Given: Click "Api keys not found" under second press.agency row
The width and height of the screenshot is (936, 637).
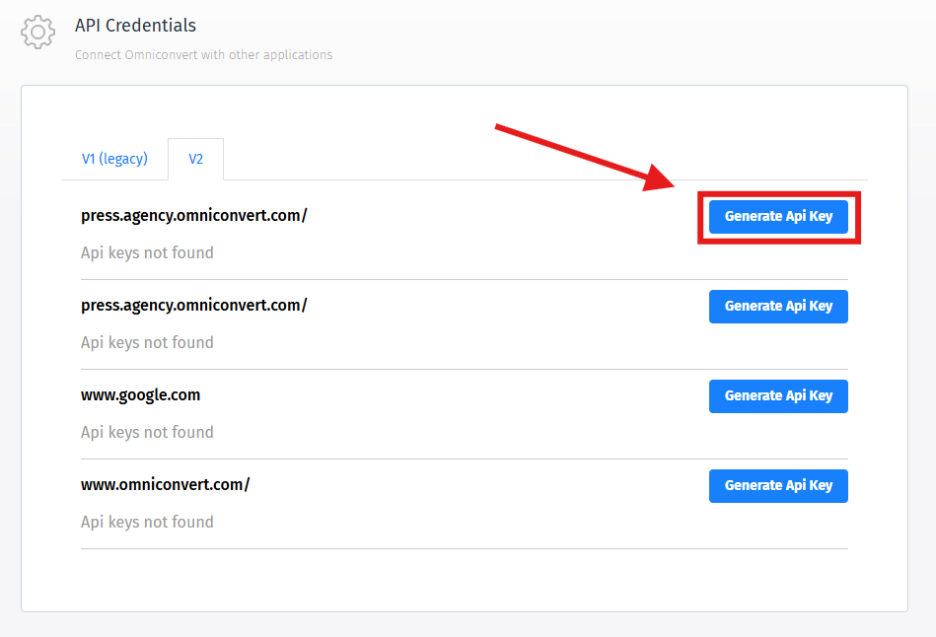Looking at the screenshot, I should 147,342.
